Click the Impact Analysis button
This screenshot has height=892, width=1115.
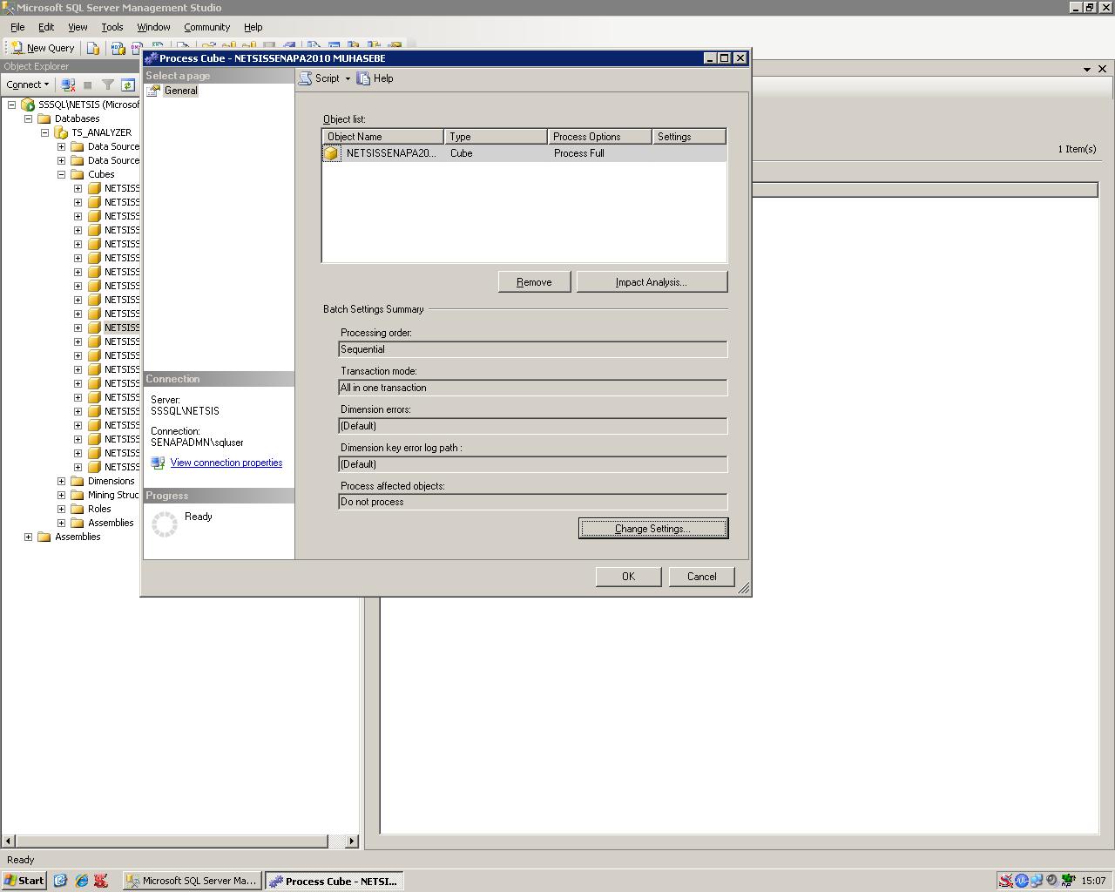click(652, 282)
